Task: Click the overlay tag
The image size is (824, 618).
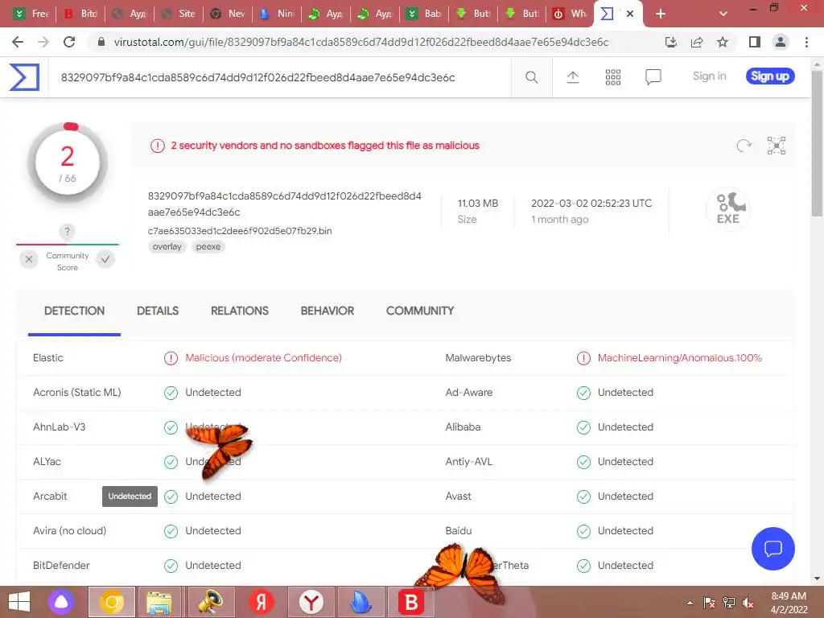Action: pyautogui.click(x=167, y=246)
